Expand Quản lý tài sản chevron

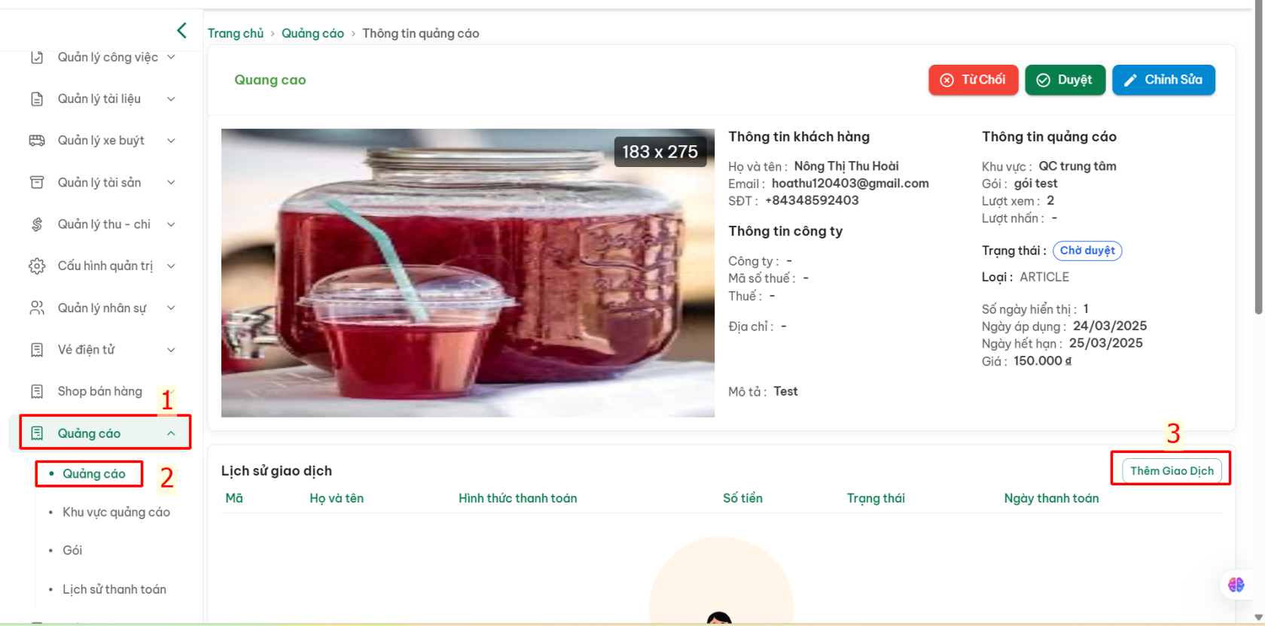click(171, 183)
